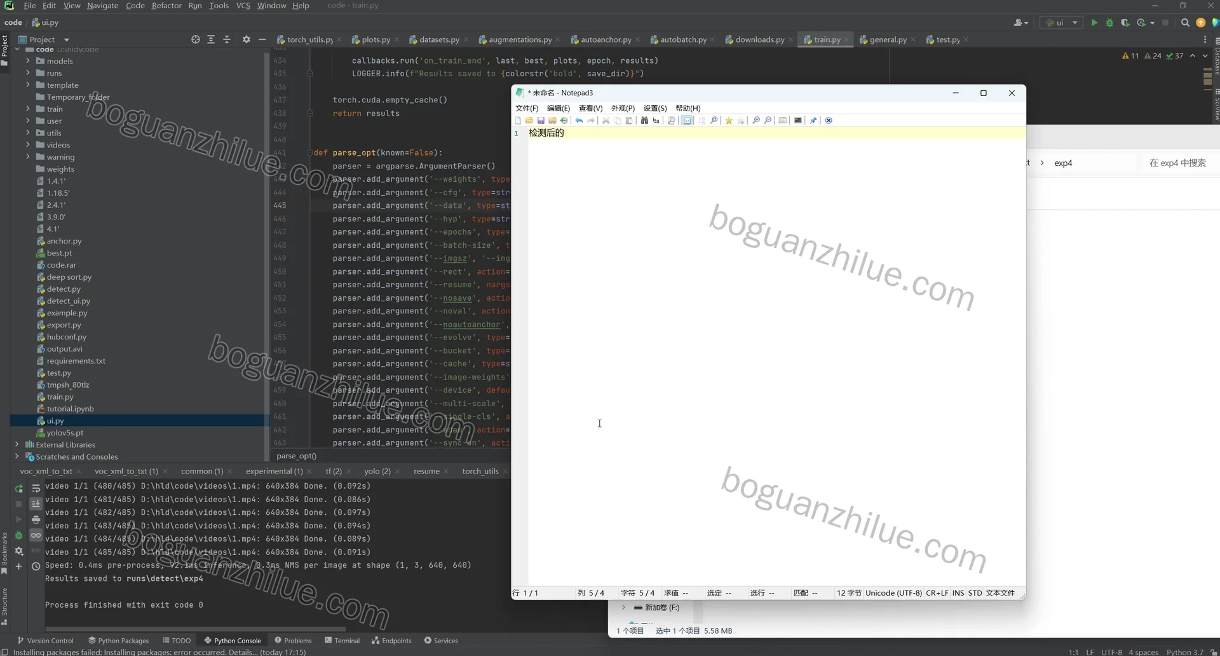Toggle the always-on-top pin in Notepad3
The height and width of the screenshot is (656, 1220).
click(813, 120)
